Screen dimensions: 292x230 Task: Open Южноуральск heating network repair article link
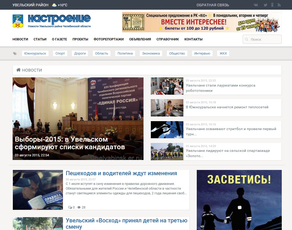[x=227, y=107]
